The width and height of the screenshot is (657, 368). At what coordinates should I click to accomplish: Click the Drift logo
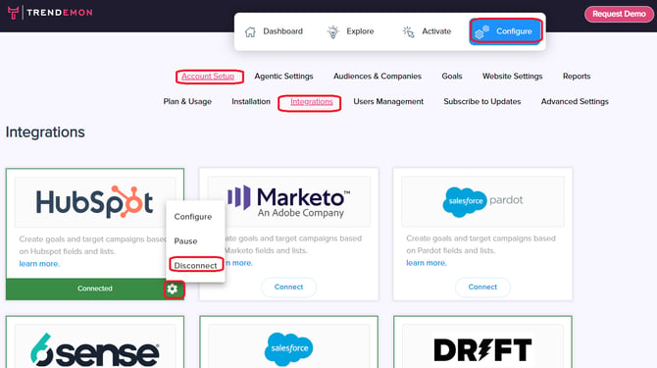pos(482,349)
